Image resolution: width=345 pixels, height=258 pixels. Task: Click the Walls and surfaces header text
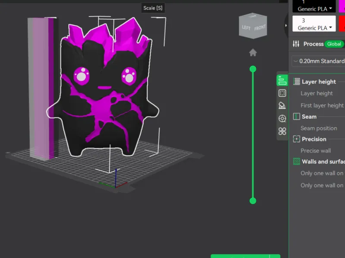click(x=323, y=162)
